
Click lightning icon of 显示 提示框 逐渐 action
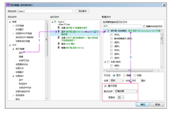(59, 32)
